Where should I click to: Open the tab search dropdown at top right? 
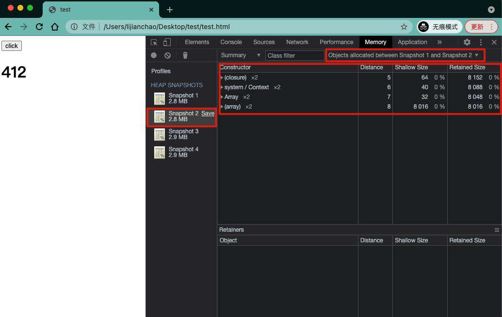click(491, 10)
